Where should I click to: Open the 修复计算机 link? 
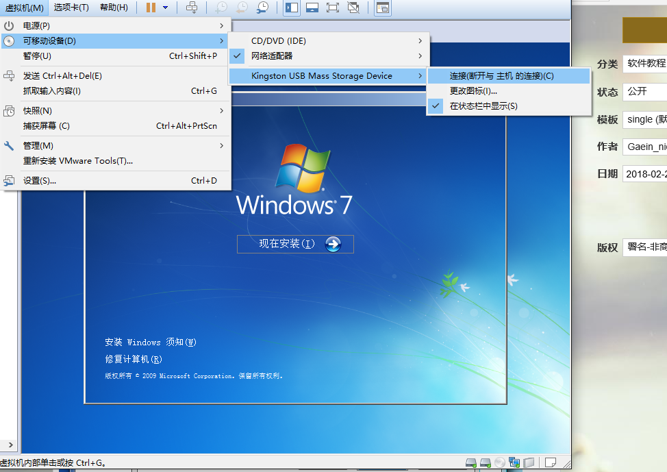(134, 359)
